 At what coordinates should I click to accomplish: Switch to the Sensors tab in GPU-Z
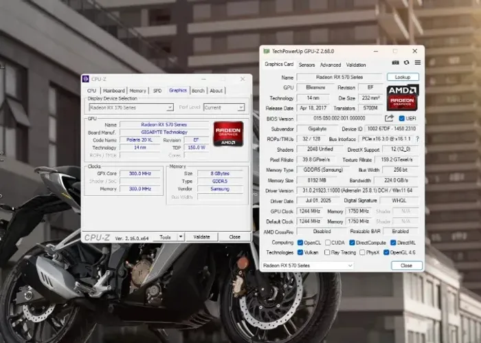click(306, 65)
